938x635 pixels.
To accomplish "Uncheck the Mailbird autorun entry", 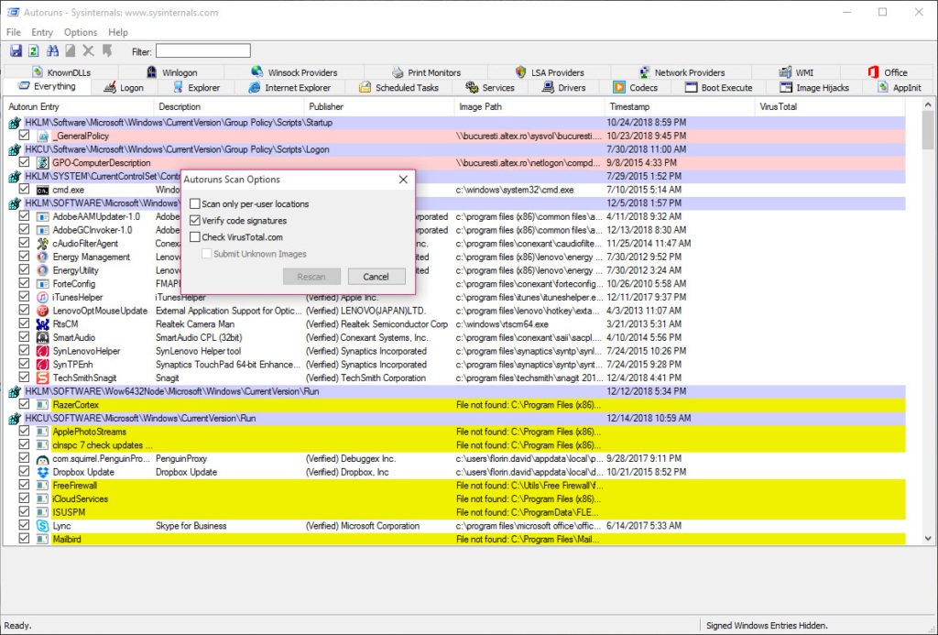I will pyautogui.click(x=24, y=539).
